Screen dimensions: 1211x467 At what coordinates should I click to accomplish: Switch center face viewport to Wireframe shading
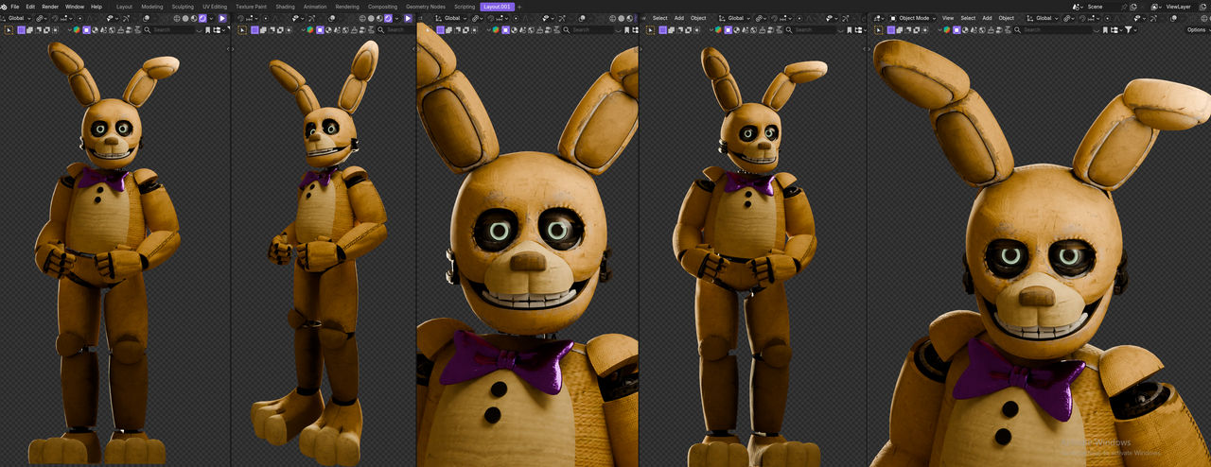[x=612, y=18]
